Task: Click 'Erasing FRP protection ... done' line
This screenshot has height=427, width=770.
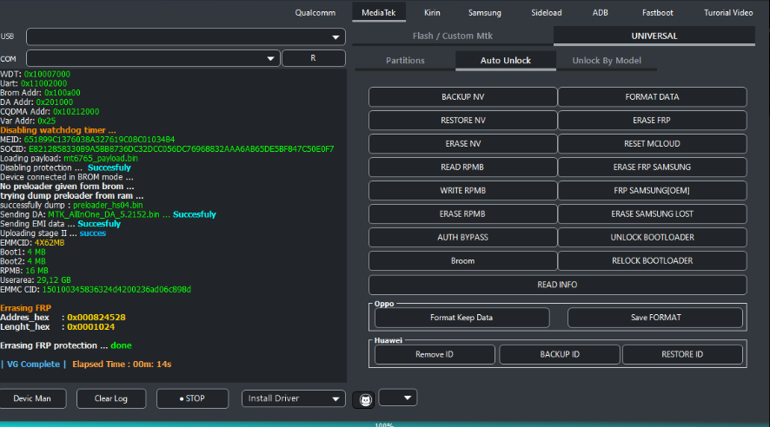Action: (66, 345)
